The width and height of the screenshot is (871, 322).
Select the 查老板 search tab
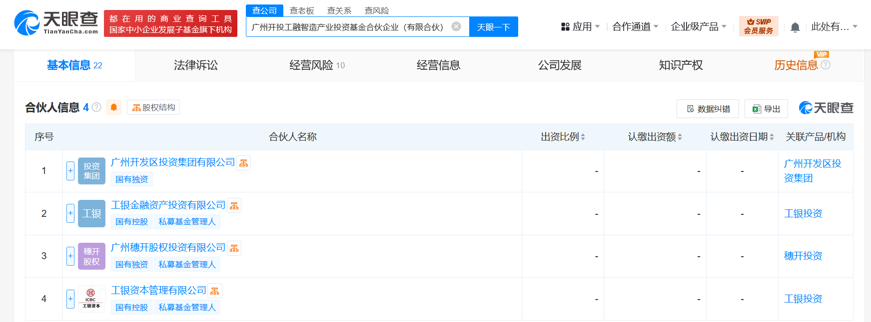click(302, 10)
